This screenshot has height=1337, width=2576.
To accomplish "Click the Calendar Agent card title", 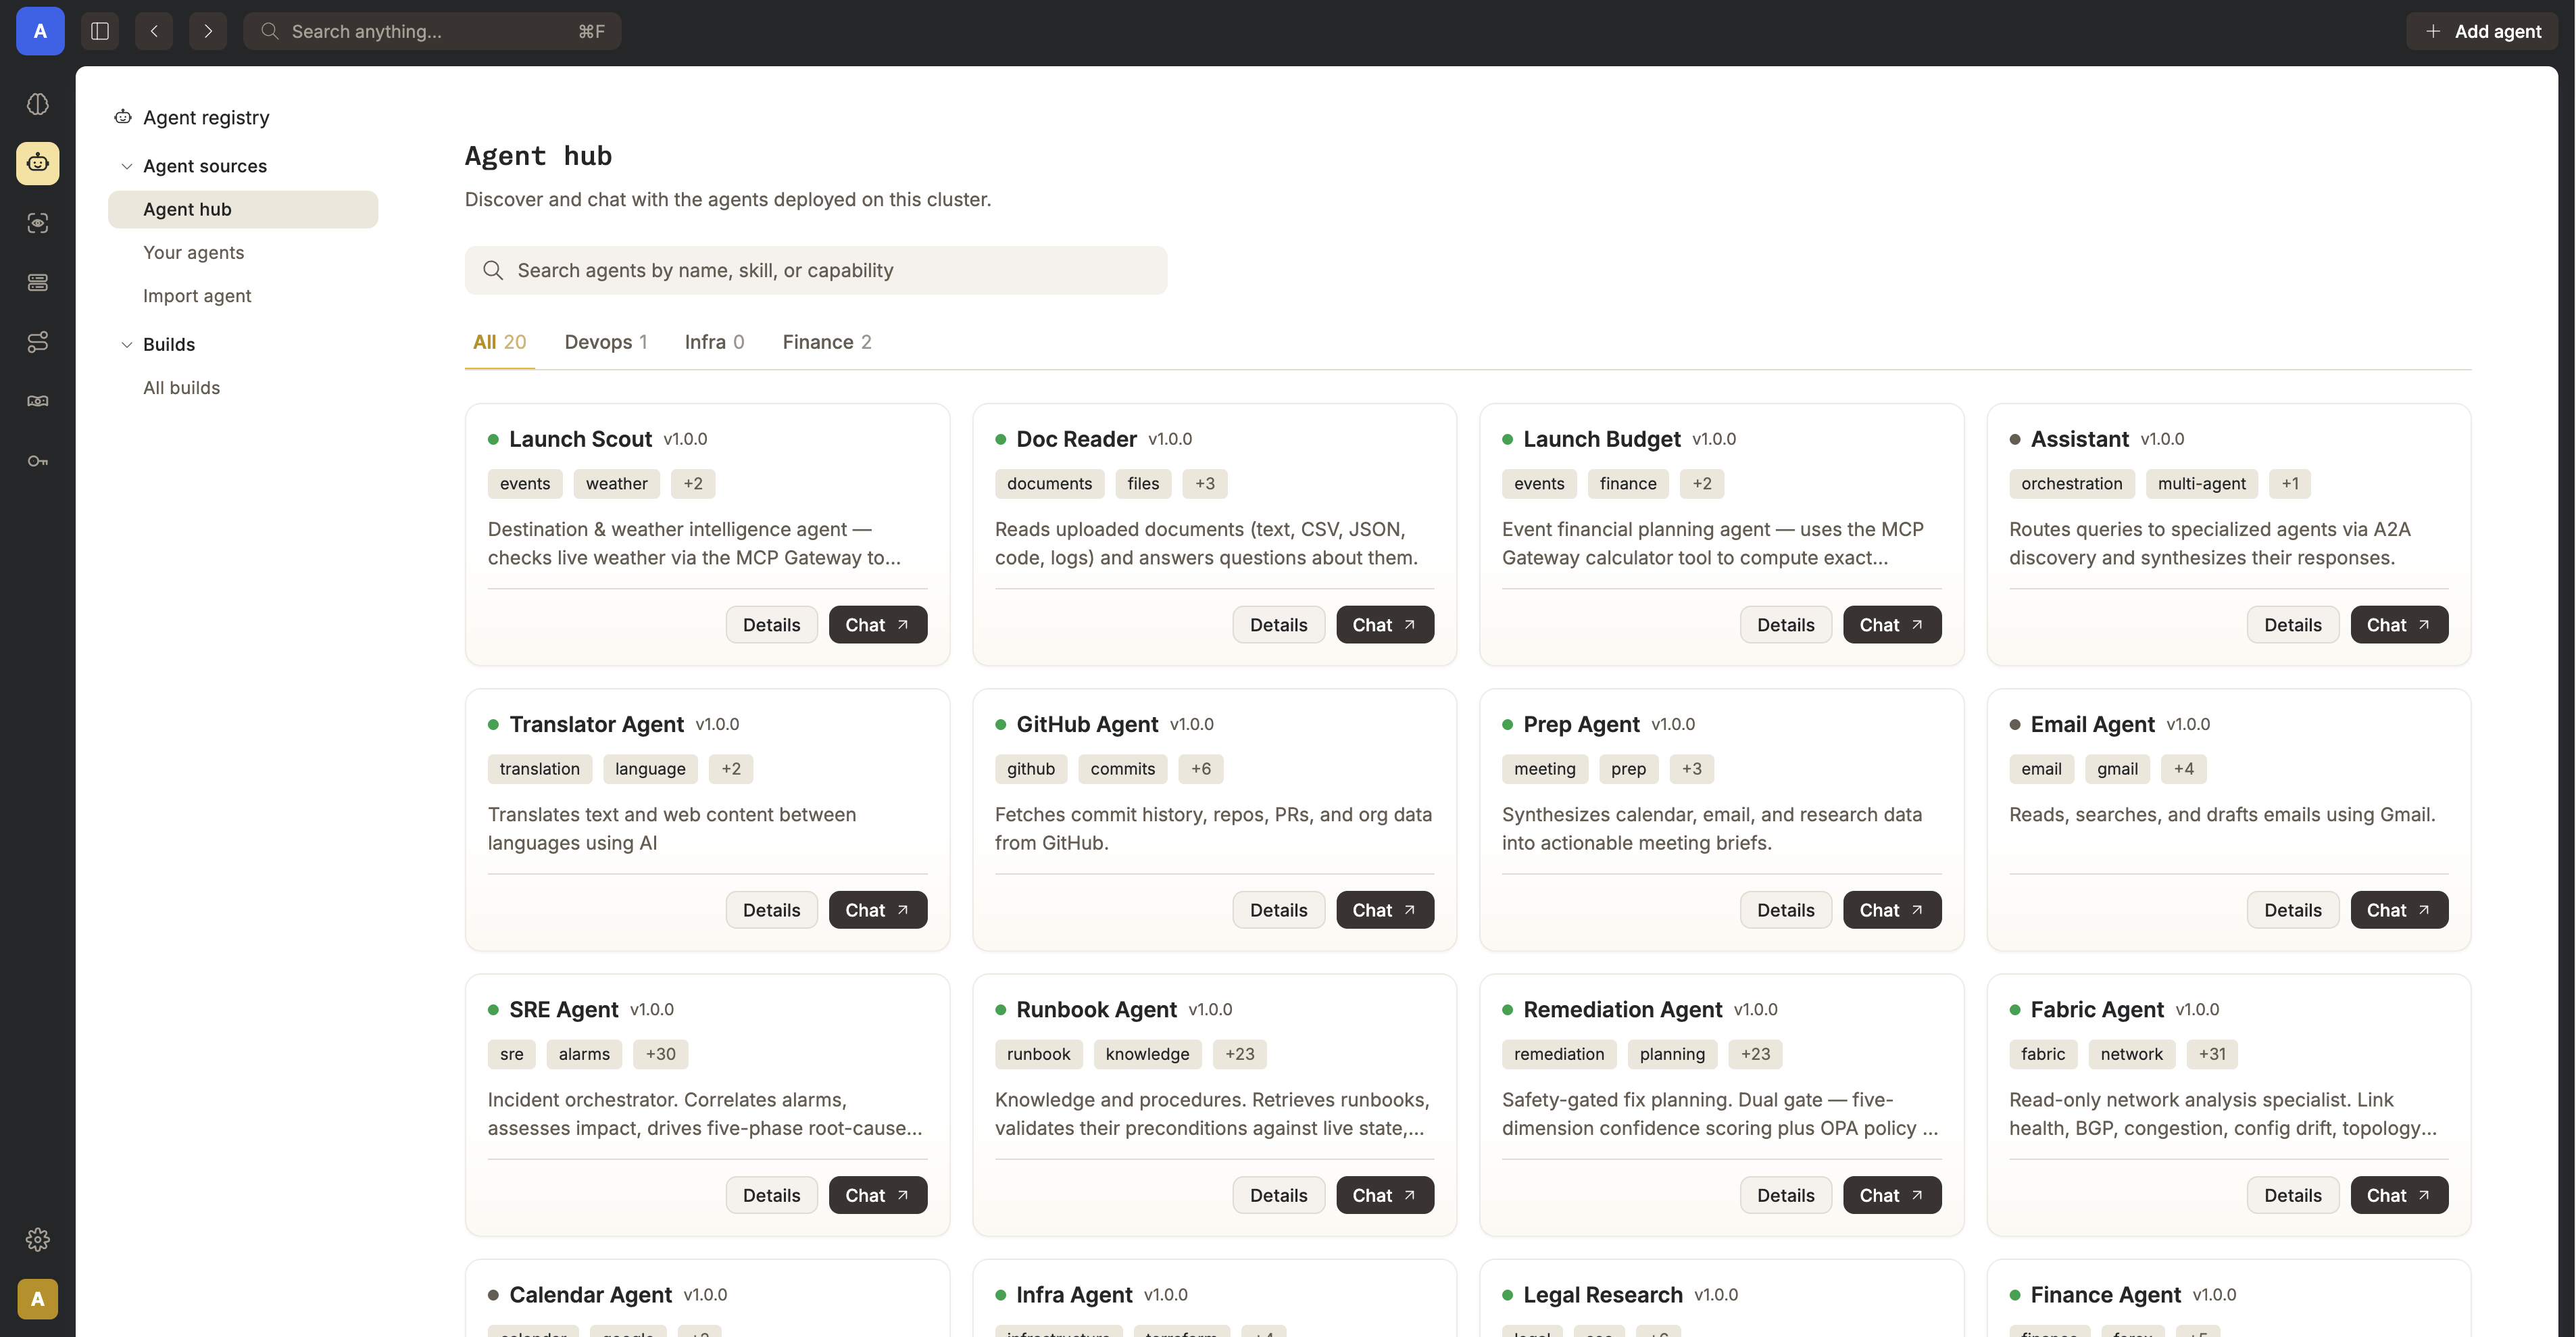I will coord(590,1295).
